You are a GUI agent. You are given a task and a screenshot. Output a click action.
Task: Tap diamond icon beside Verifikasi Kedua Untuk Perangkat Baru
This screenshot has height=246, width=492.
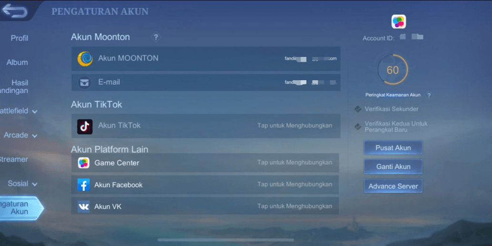click(358, 127)
